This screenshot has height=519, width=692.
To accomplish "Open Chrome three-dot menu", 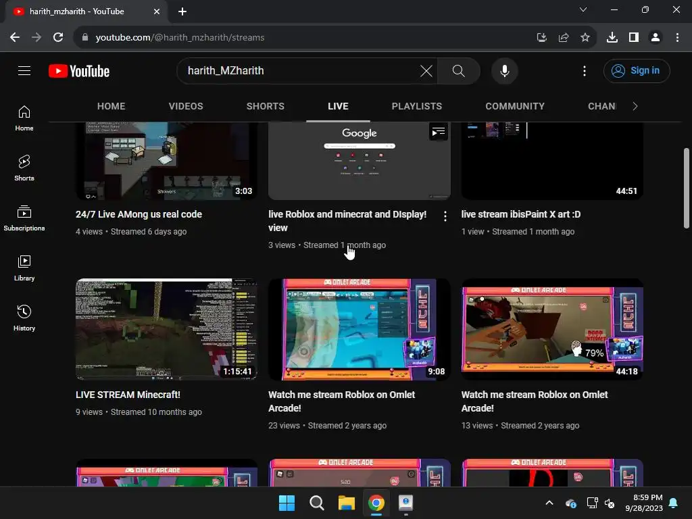I will point(677,38).
